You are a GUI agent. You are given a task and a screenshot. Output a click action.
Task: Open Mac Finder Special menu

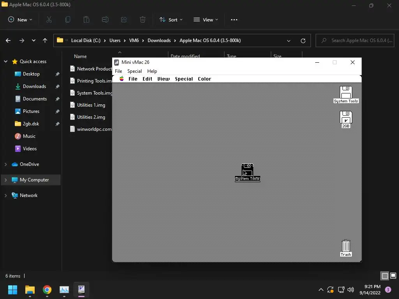pos(184,79)
